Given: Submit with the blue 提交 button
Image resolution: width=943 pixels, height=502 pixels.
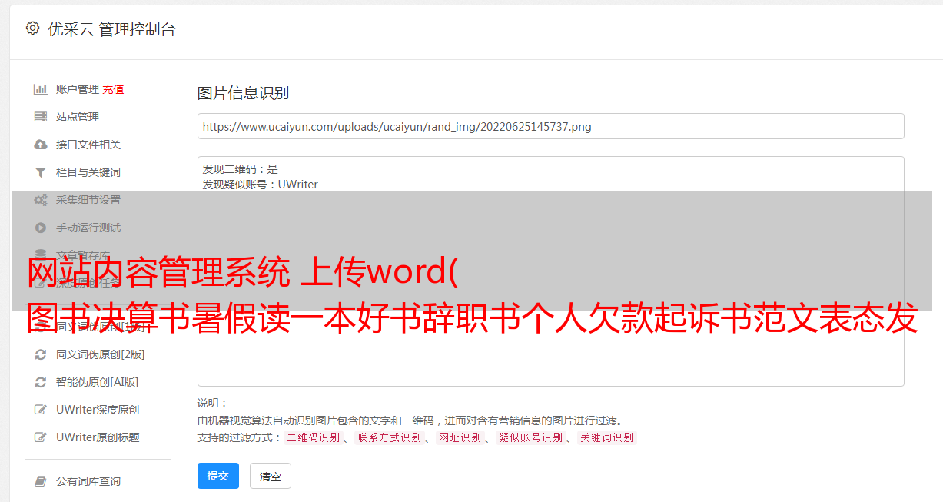Looking at the screenshot, I should [218, 476].
